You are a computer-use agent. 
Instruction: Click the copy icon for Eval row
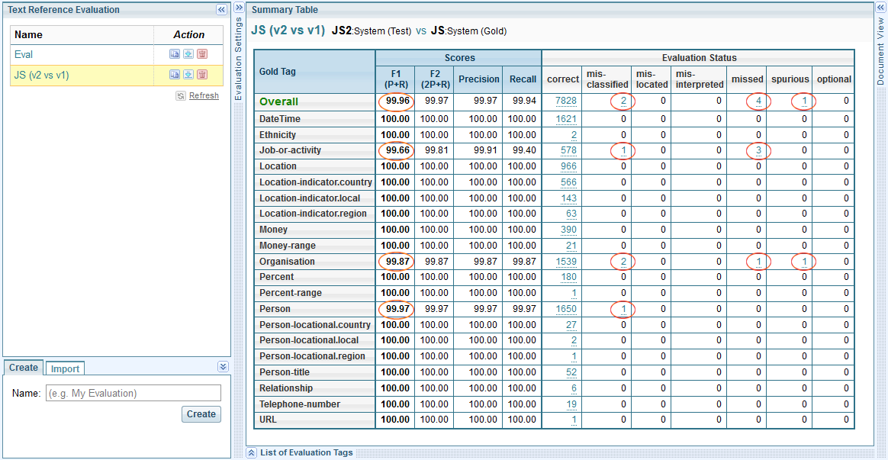coord(175,54)
